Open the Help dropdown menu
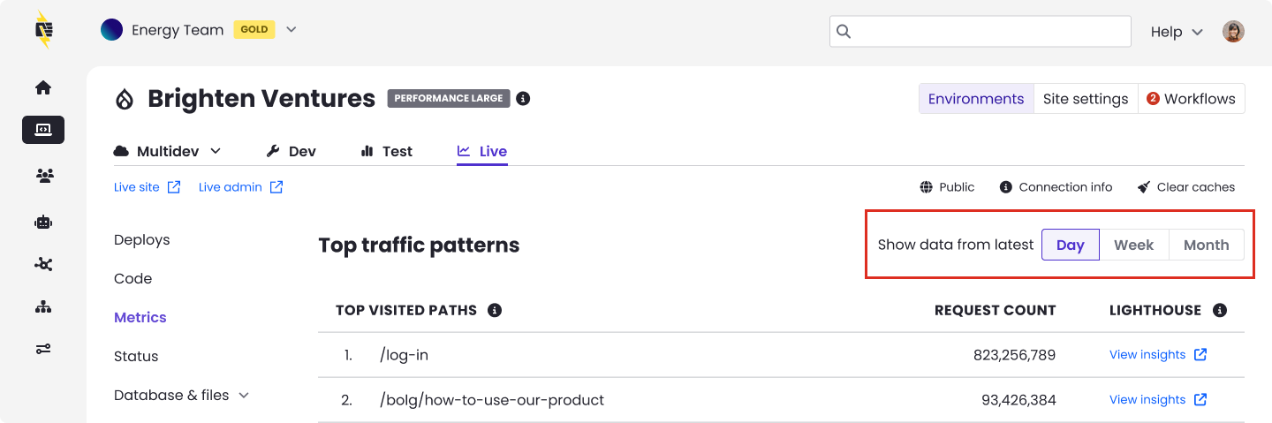1272x423 pixels. coord(1177,32)
